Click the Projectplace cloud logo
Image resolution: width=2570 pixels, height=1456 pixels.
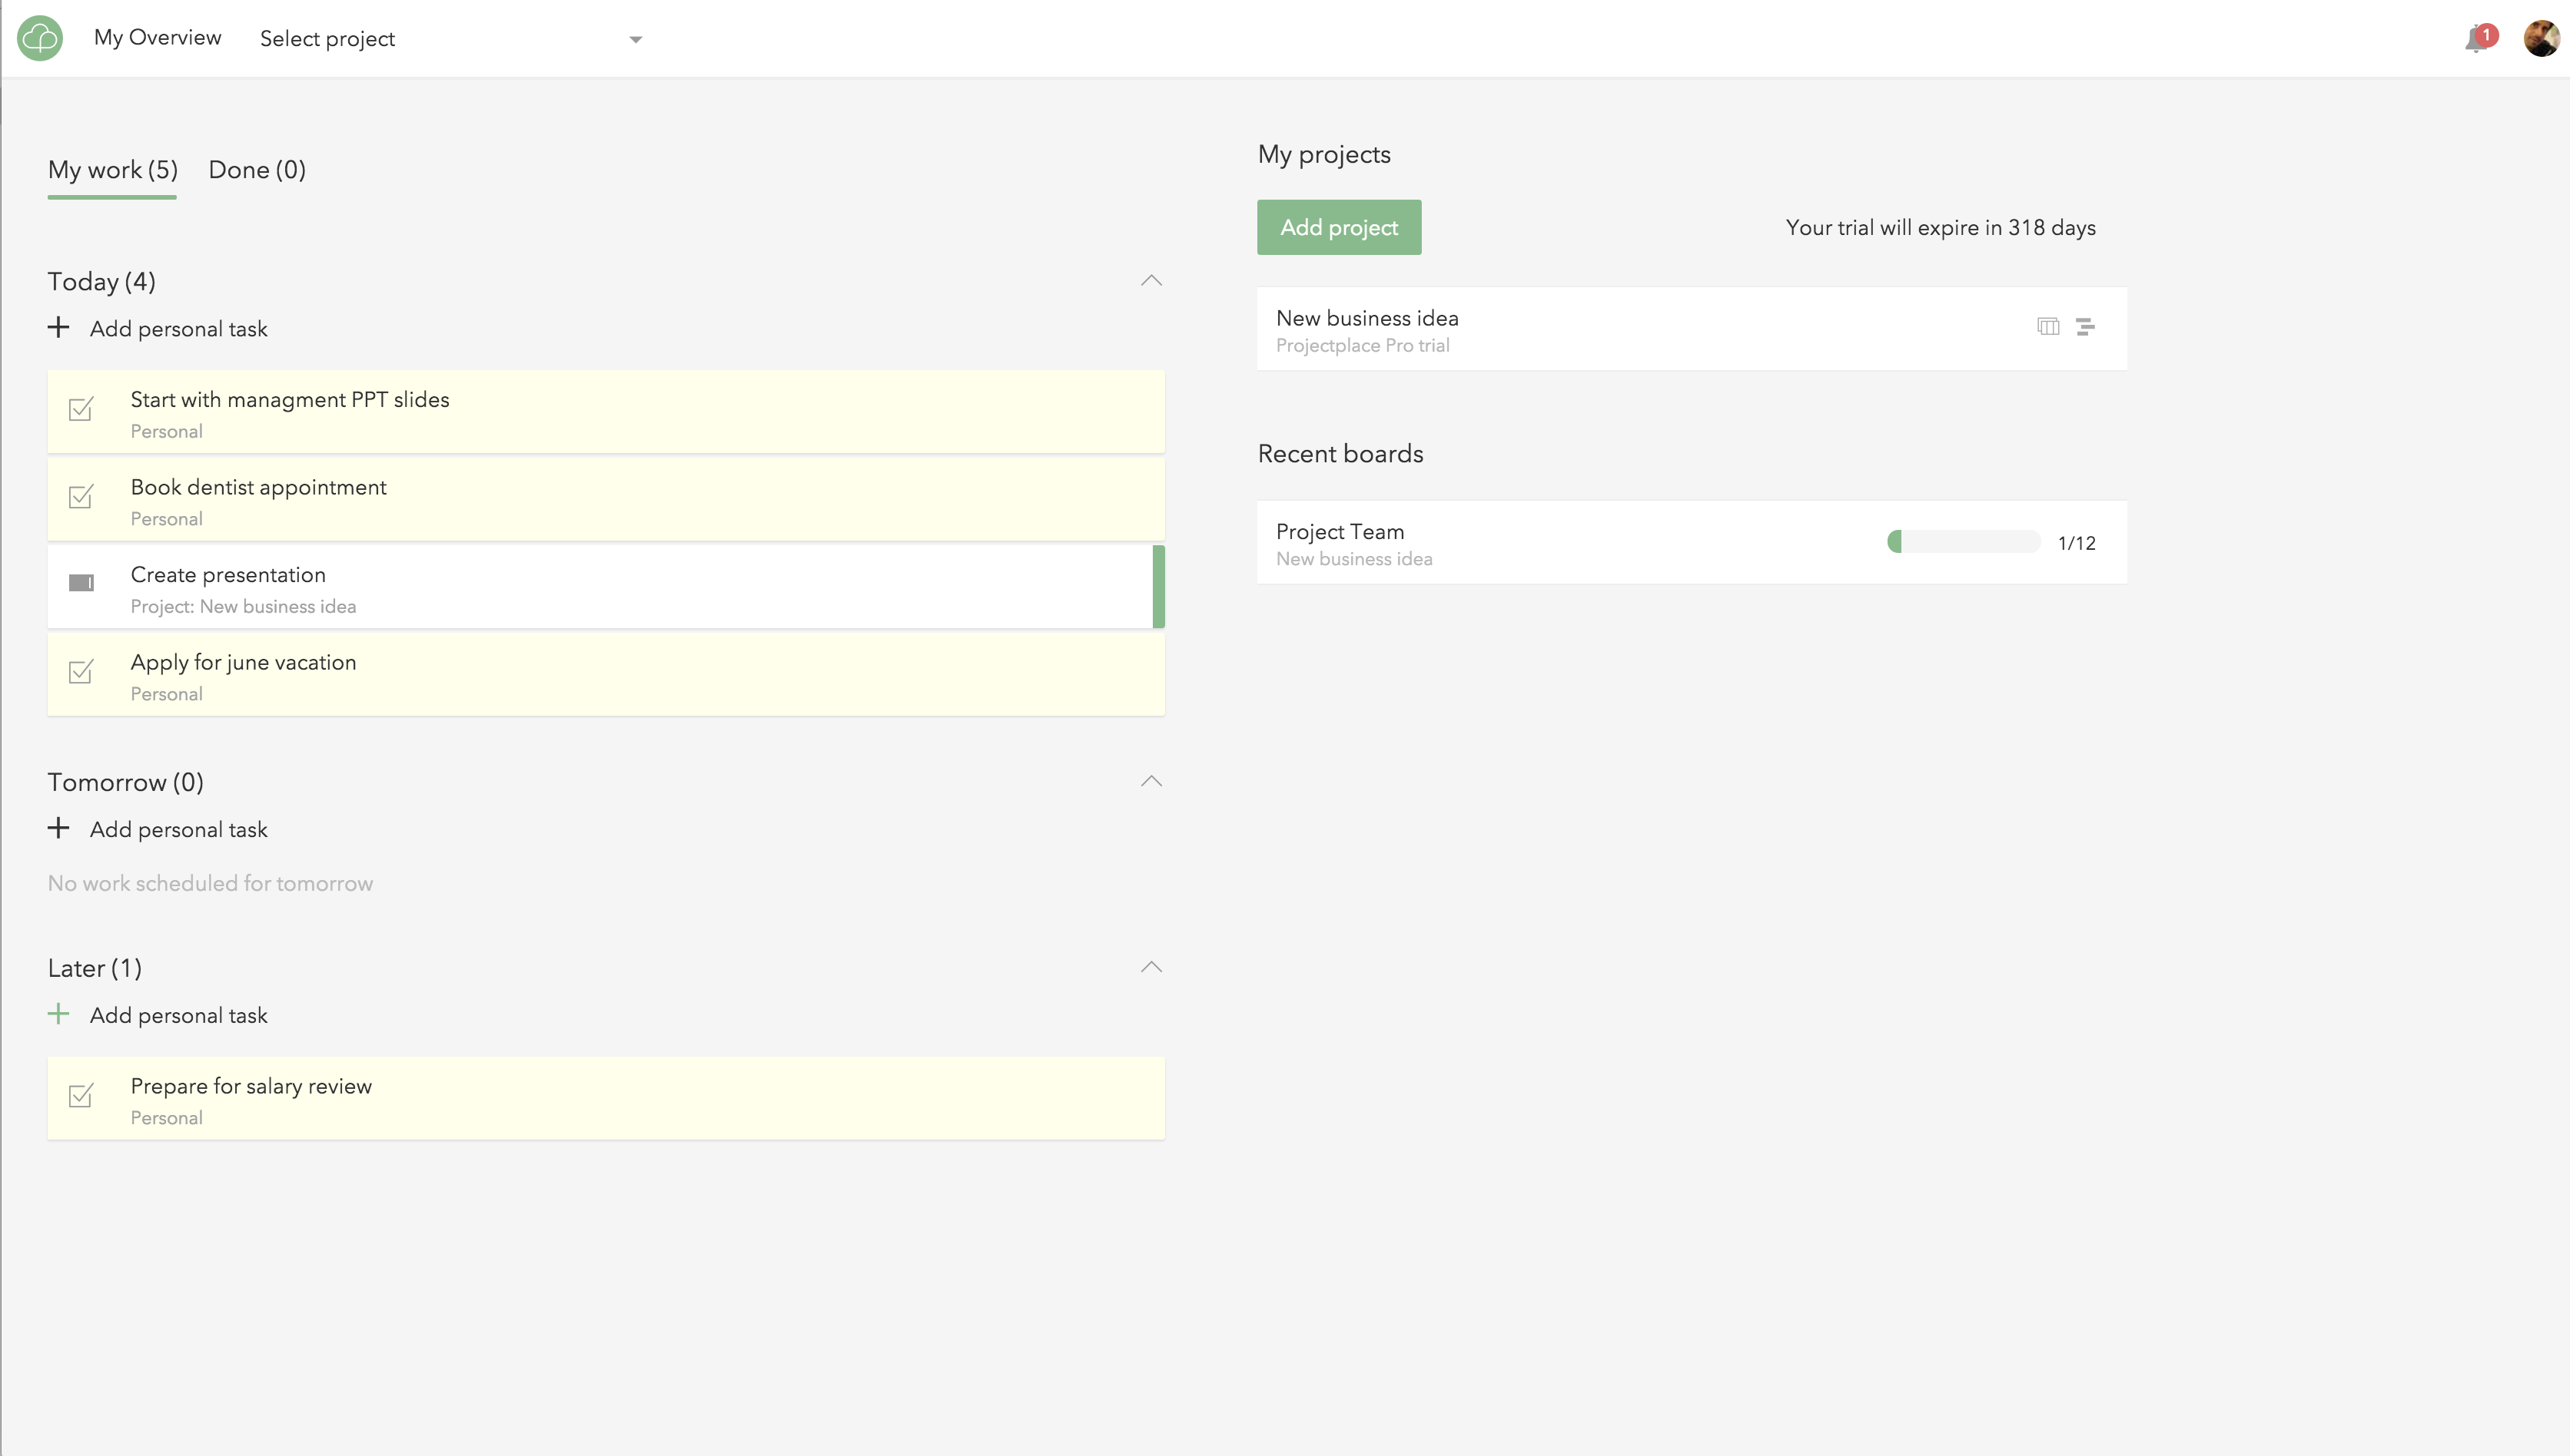(40, 38)
